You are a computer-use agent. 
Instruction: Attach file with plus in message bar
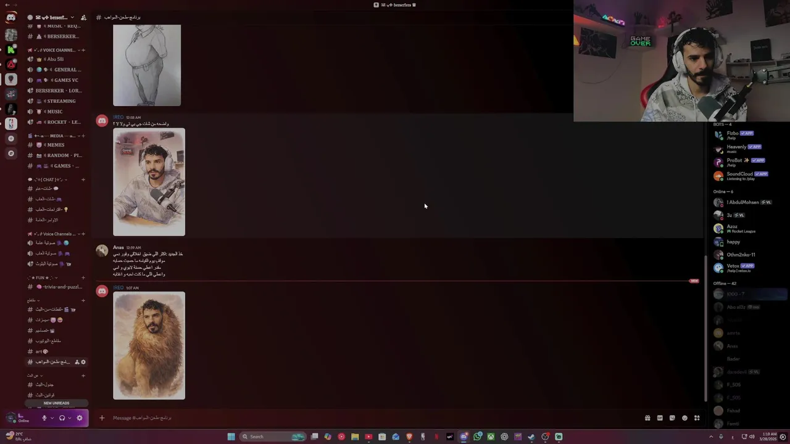coord(102,418)
